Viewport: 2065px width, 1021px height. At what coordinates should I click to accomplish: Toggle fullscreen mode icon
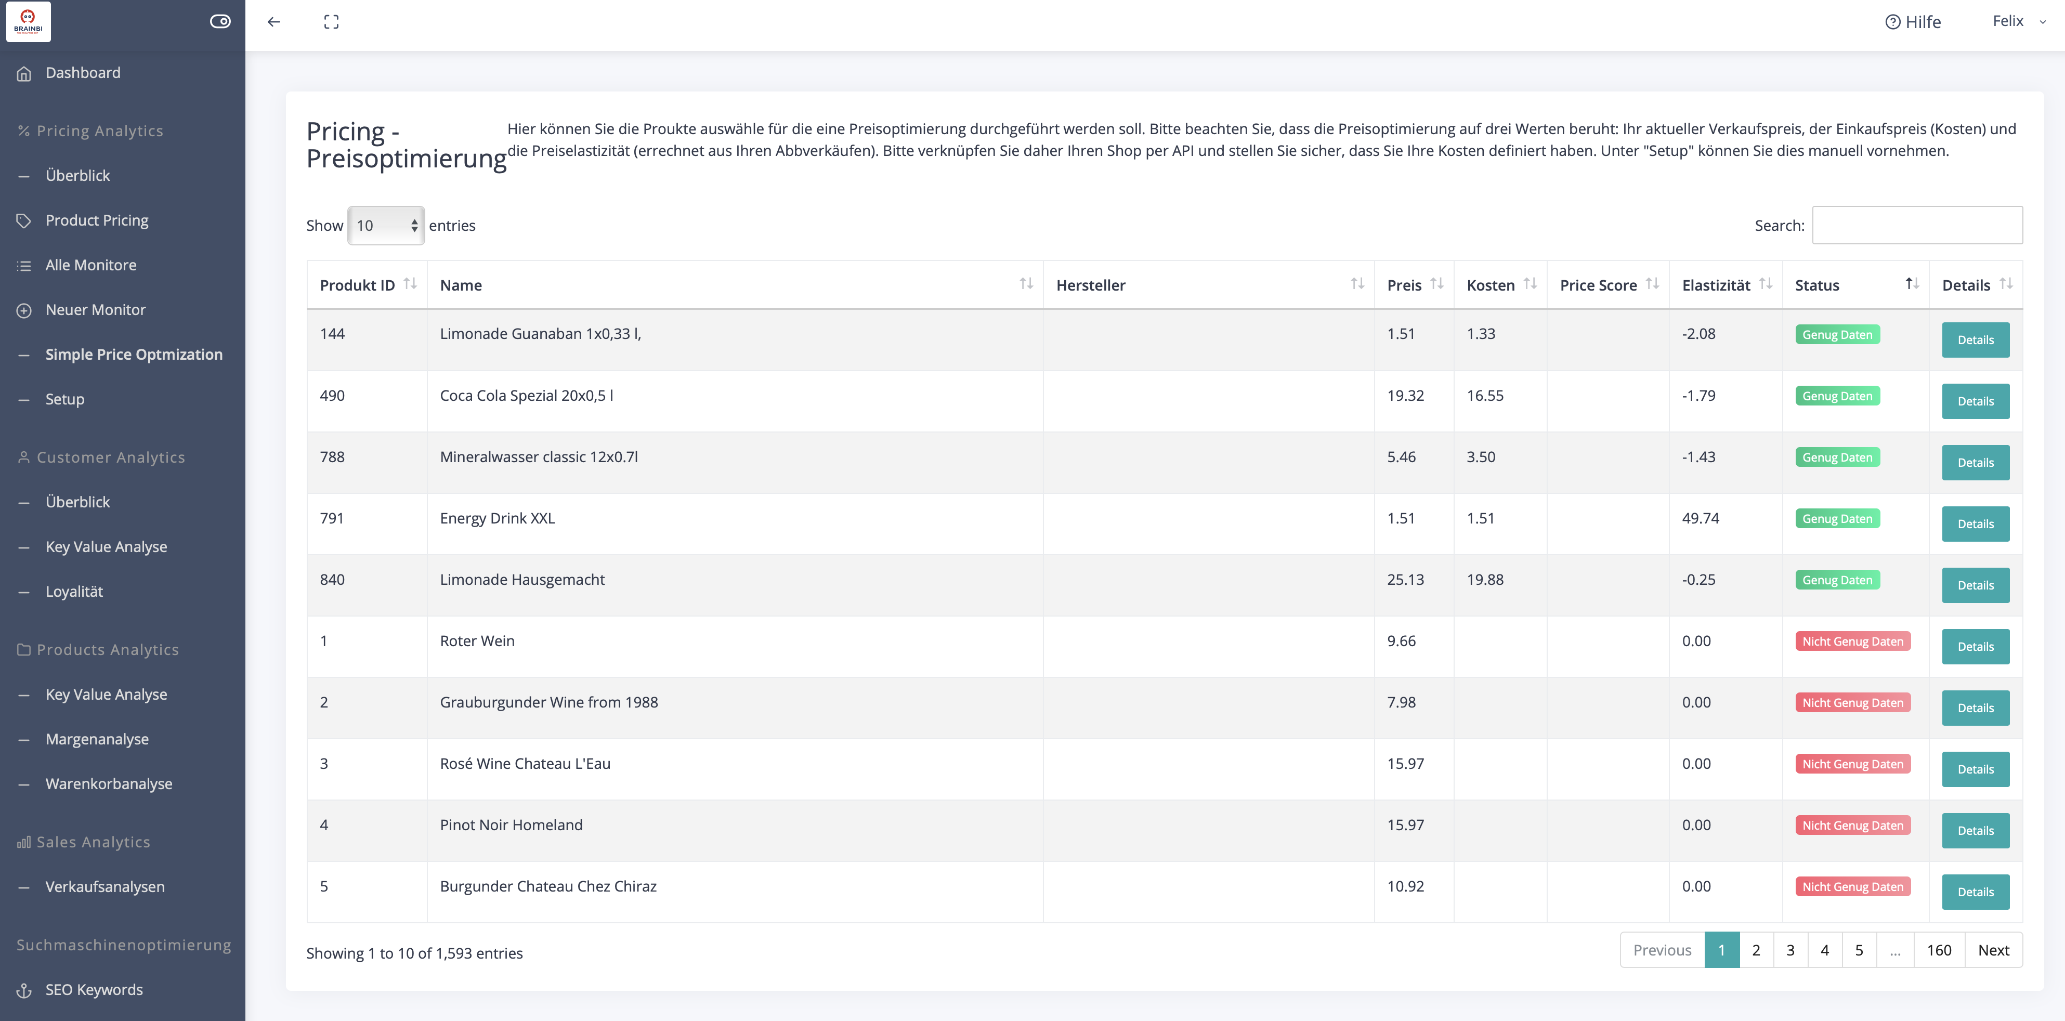click(x=331, y=22)
